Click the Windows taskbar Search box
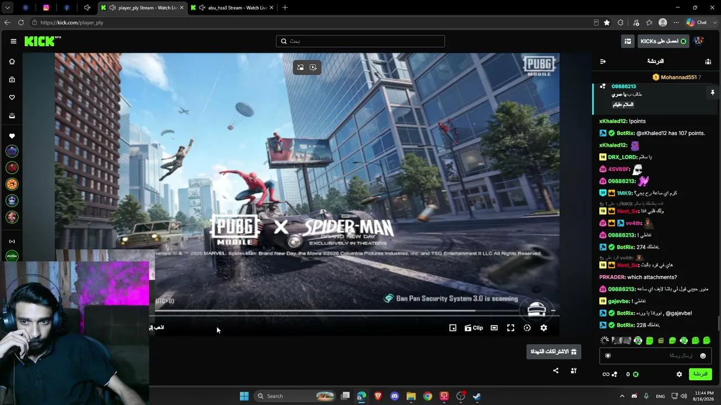 (x=296, y=396)
